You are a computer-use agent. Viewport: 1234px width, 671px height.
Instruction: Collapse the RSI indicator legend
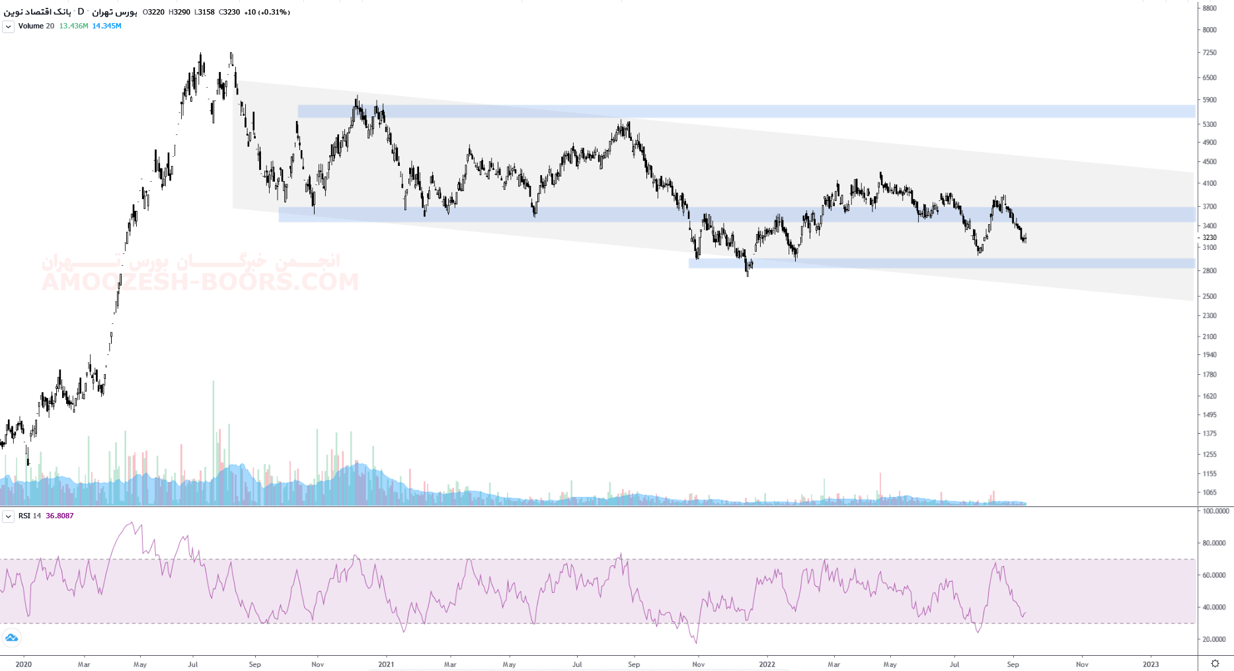(x=9, y=516)
